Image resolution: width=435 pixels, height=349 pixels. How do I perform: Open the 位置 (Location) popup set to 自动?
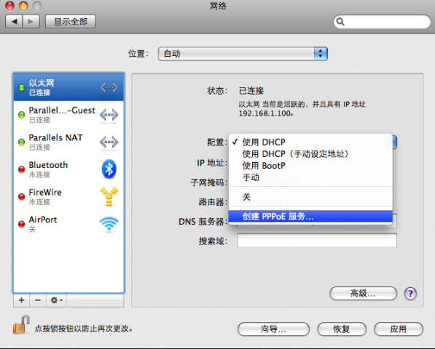(x=243, y=54)
